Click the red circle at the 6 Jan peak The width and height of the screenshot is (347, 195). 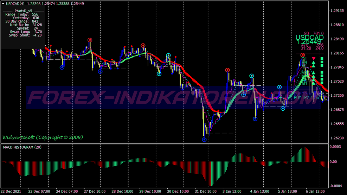(303, 55)
